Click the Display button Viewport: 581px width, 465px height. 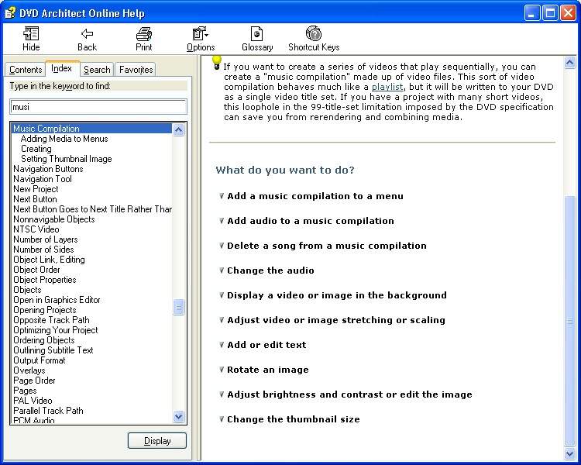click(x=157, y=440)
